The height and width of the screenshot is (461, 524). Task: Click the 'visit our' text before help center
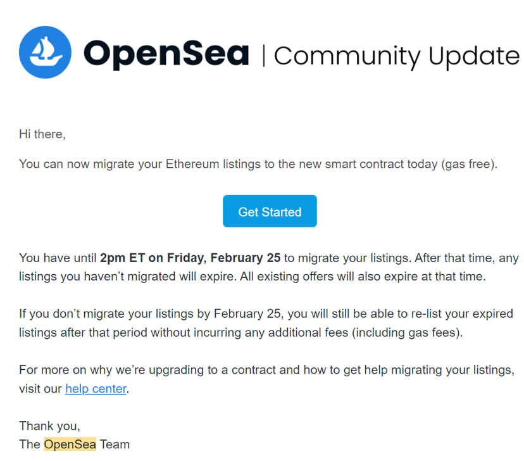(41, 389)
